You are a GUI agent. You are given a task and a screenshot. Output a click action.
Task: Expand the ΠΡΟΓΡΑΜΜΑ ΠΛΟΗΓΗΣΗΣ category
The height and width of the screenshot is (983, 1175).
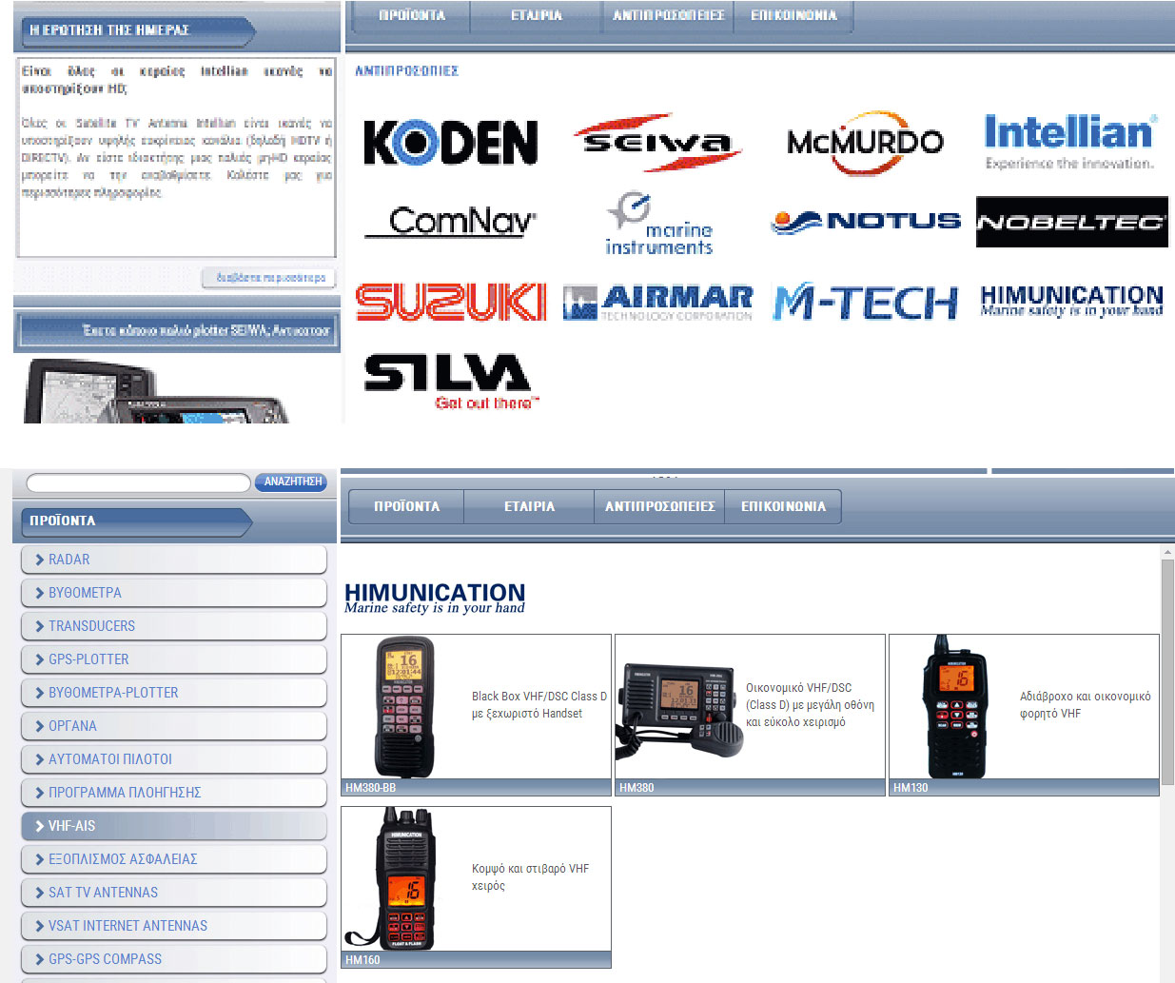click(x=174, y=793)
